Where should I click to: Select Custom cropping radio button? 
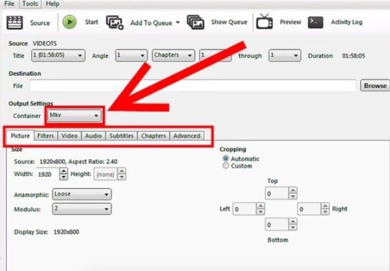[x=225, y=165]
